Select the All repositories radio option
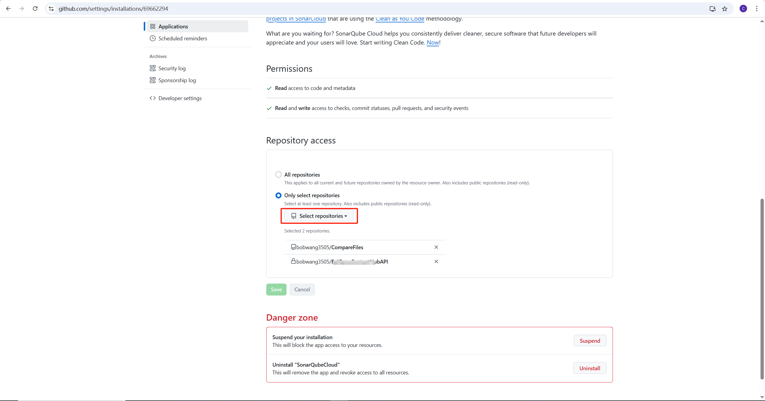The width and height of the screenshot is (765, 401). point(278,175)
